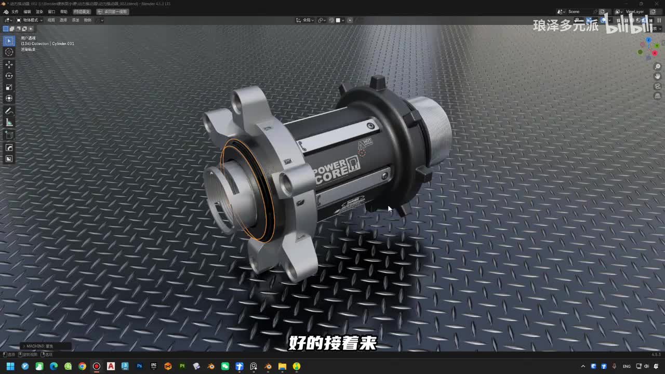The height and width of the screenshot is (374, 665).
Task: Click the zoom viewport magnifier icon
Action: 658,67
